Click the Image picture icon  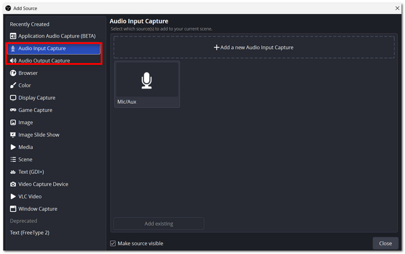click(13, 123)
